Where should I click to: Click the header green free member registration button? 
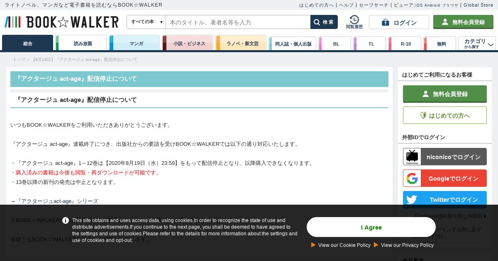tap(463, 22)
